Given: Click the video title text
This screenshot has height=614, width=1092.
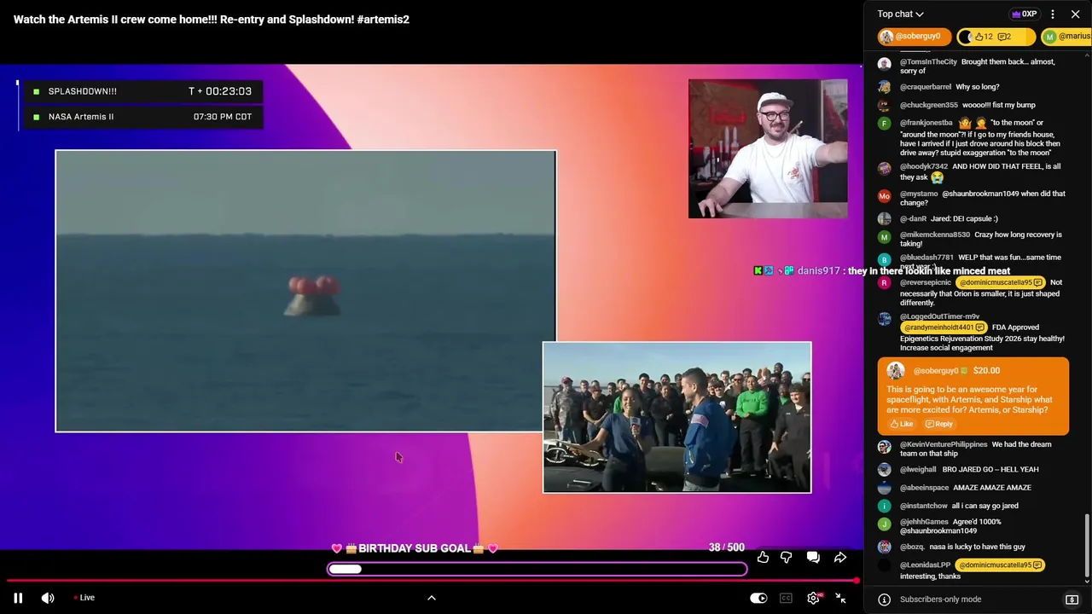Looking at the screenshot, I should click(212, 20).
